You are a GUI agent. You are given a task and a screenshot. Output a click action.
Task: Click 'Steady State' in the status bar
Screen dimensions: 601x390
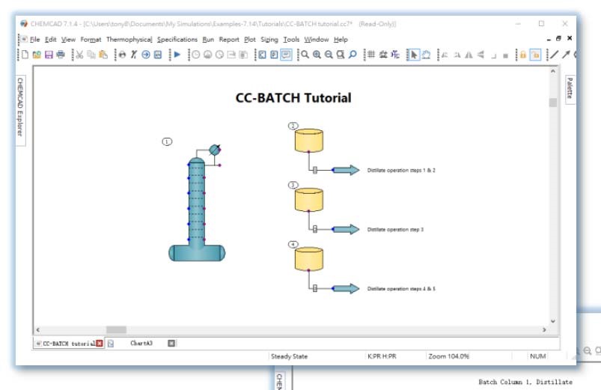coord(289,356)
